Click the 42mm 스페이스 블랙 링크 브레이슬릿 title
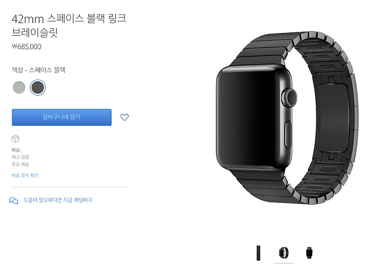Screen dimensions: 370x274 point(69,26)
